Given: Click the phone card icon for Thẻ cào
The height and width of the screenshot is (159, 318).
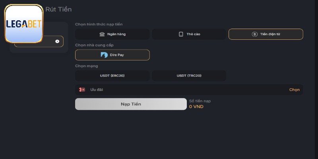Looking at the screenshot, I should (x=181, y=34).
